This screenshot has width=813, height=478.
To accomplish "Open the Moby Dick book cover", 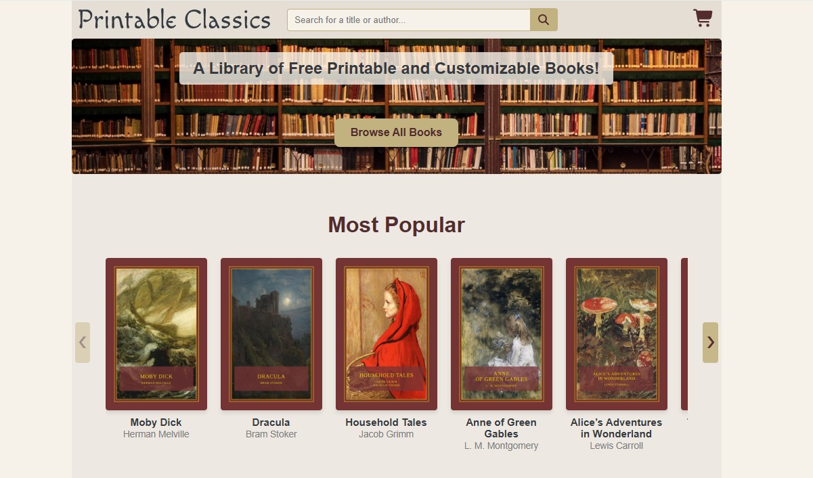I will coord(156,334).
